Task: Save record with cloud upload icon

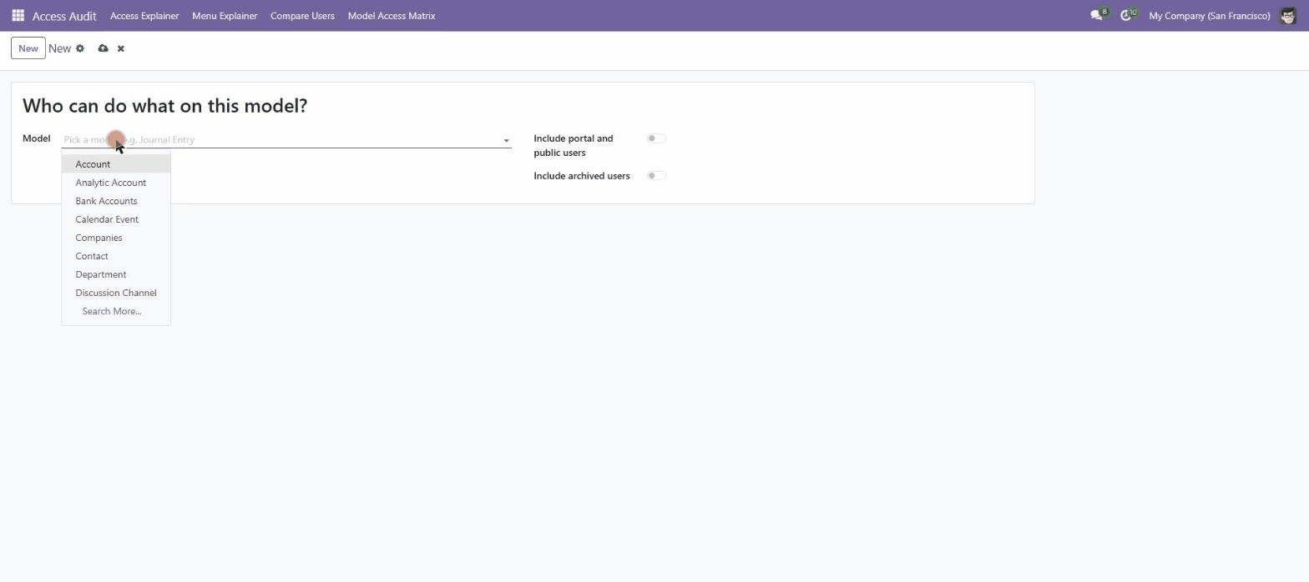Action: (103, 48)
